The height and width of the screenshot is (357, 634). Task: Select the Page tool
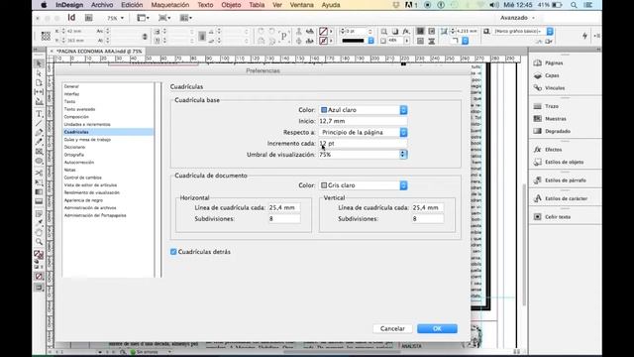click(39, 83)
